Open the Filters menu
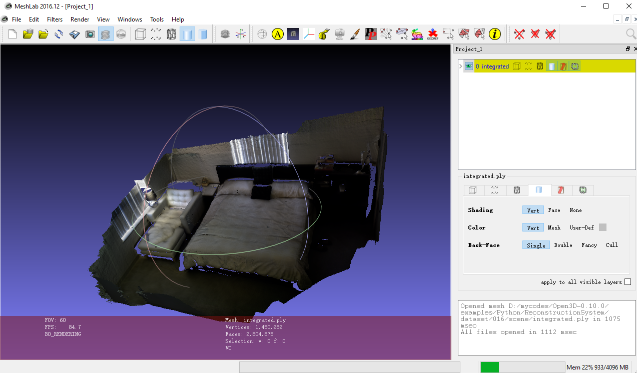Screen dimensions: 637x373 tap(55, 19)
